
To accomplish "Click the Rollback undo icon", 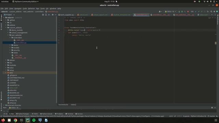I will click(x=208, y=12).
